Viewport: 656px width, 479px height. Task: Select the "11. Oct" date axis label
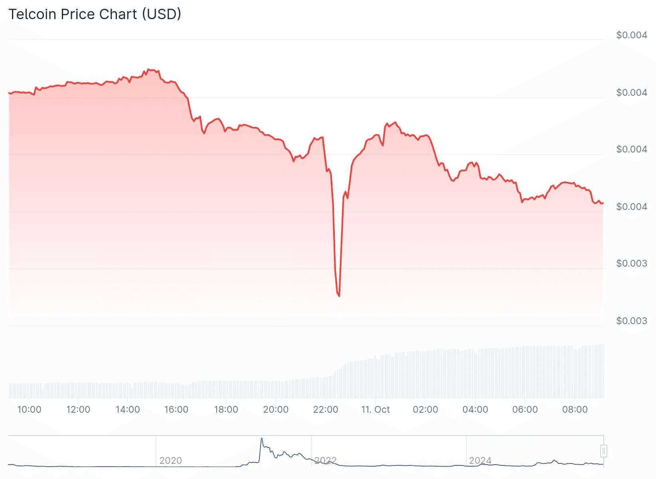pyautogui.click(x=375, y=410)
